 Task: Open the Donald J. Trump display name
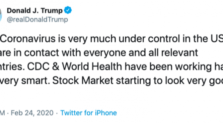[35, 11]
